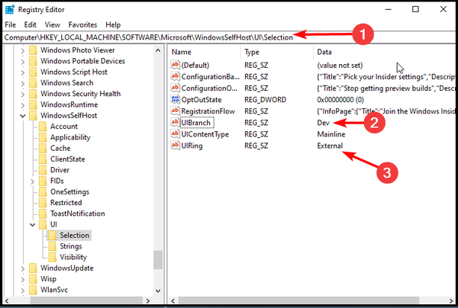Viewport: 458px width, 308px height.
Task: Collapse the WindowsSelfHost tree node
Action: [21, 116]
